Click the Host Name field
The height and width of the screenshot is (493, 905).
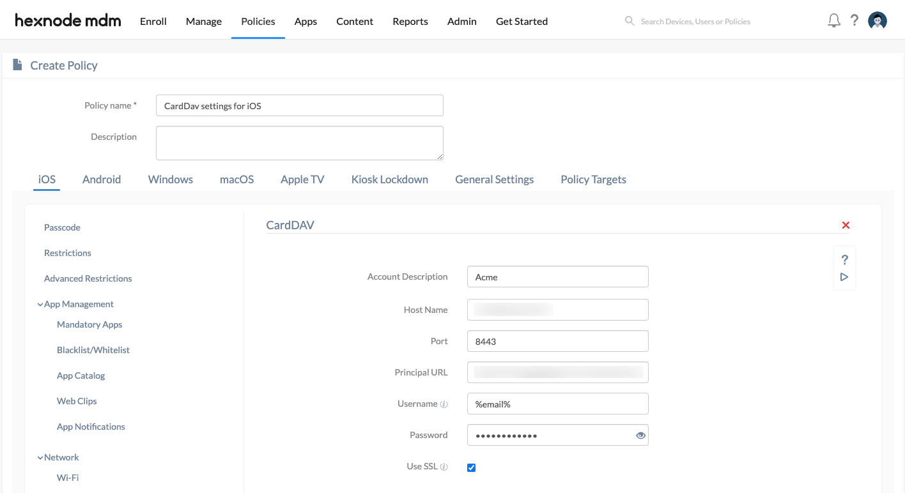558,310
